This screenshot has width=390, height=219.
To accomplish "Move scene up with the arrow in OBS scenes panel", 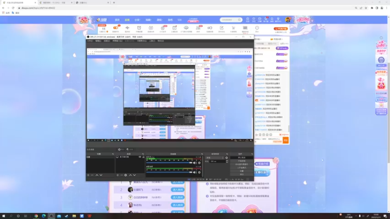I will point(97,175).
